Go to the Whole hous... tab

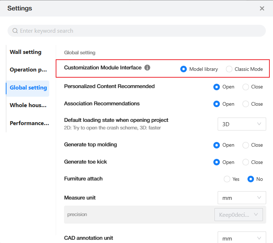(28, 105)
